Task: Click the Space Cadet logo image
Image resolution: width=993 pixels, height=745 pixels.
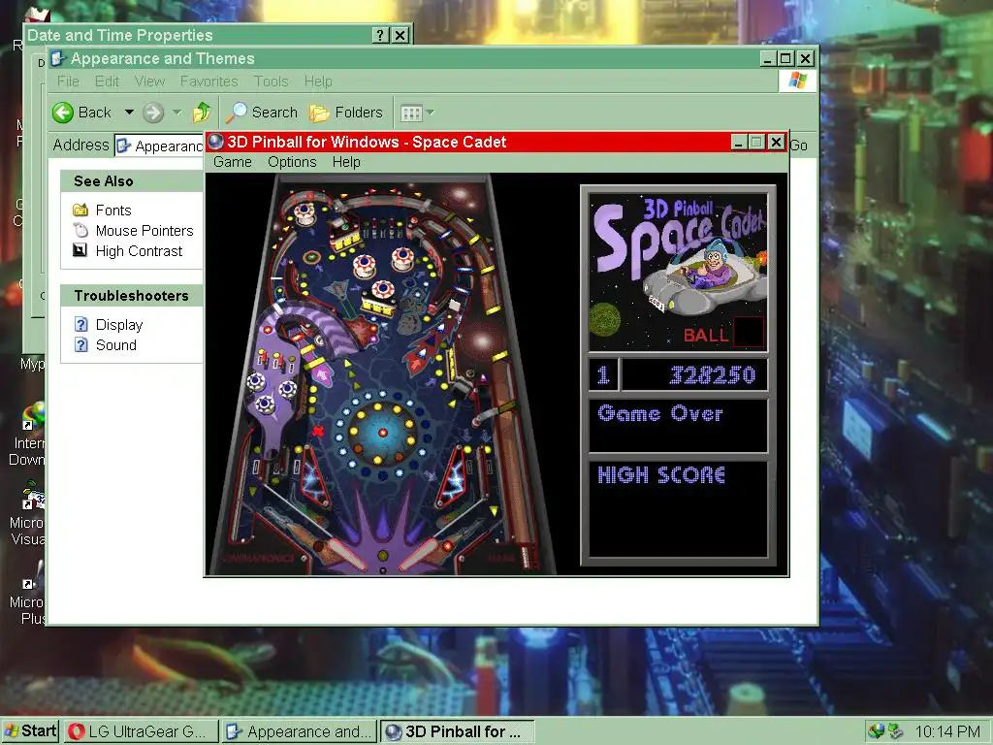Action: pyautogui.click(x=678, y=273)
